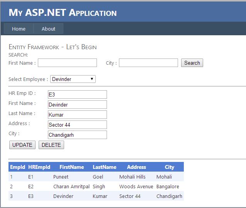
Task: Click the FirstName column header
Action: click(x=72, y=167)
